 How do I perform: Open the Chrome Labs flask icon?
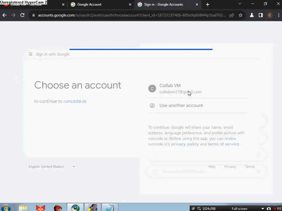[252, 15]
